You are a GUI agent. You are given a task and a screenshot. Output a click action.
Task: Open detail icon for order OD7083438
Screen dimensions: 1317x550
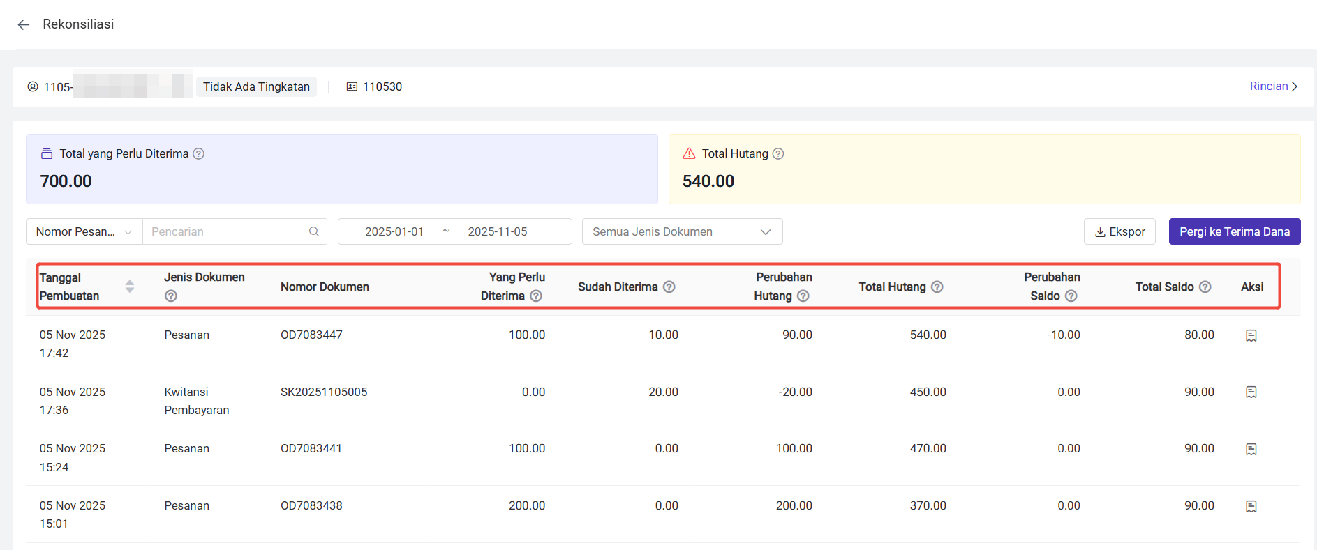click(1251, 507)
